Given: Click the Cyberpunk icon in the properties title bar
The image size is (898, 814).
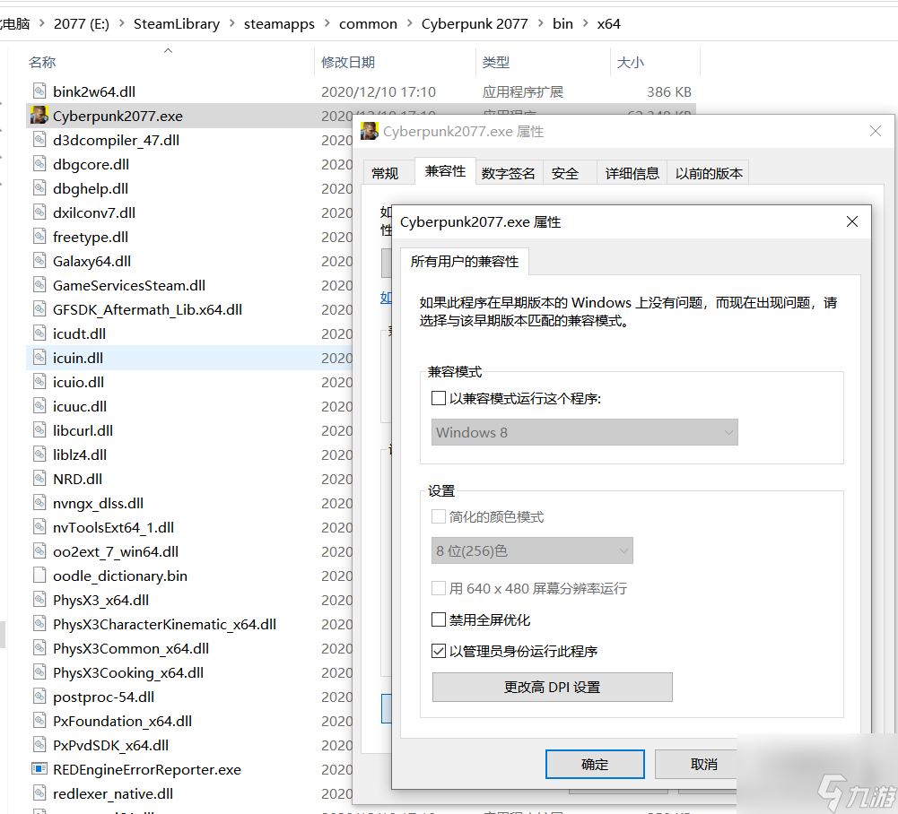Looking at the screenshot, I should (x=370, y=131).
